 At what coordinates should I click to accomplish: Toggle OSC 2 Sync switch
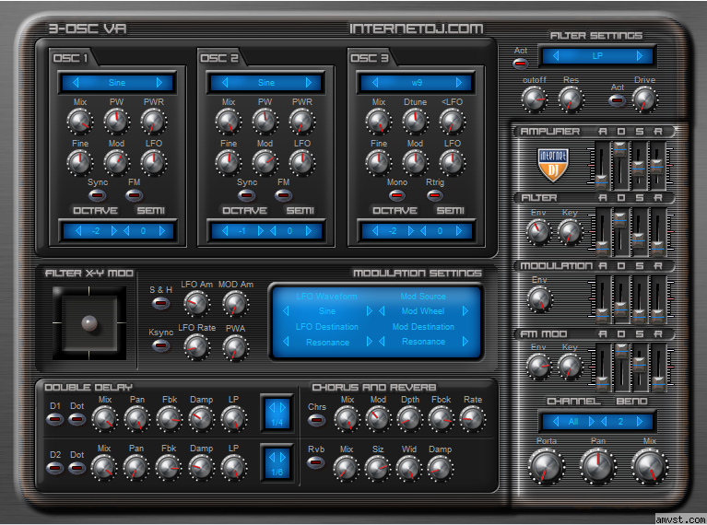coord(246,195)
